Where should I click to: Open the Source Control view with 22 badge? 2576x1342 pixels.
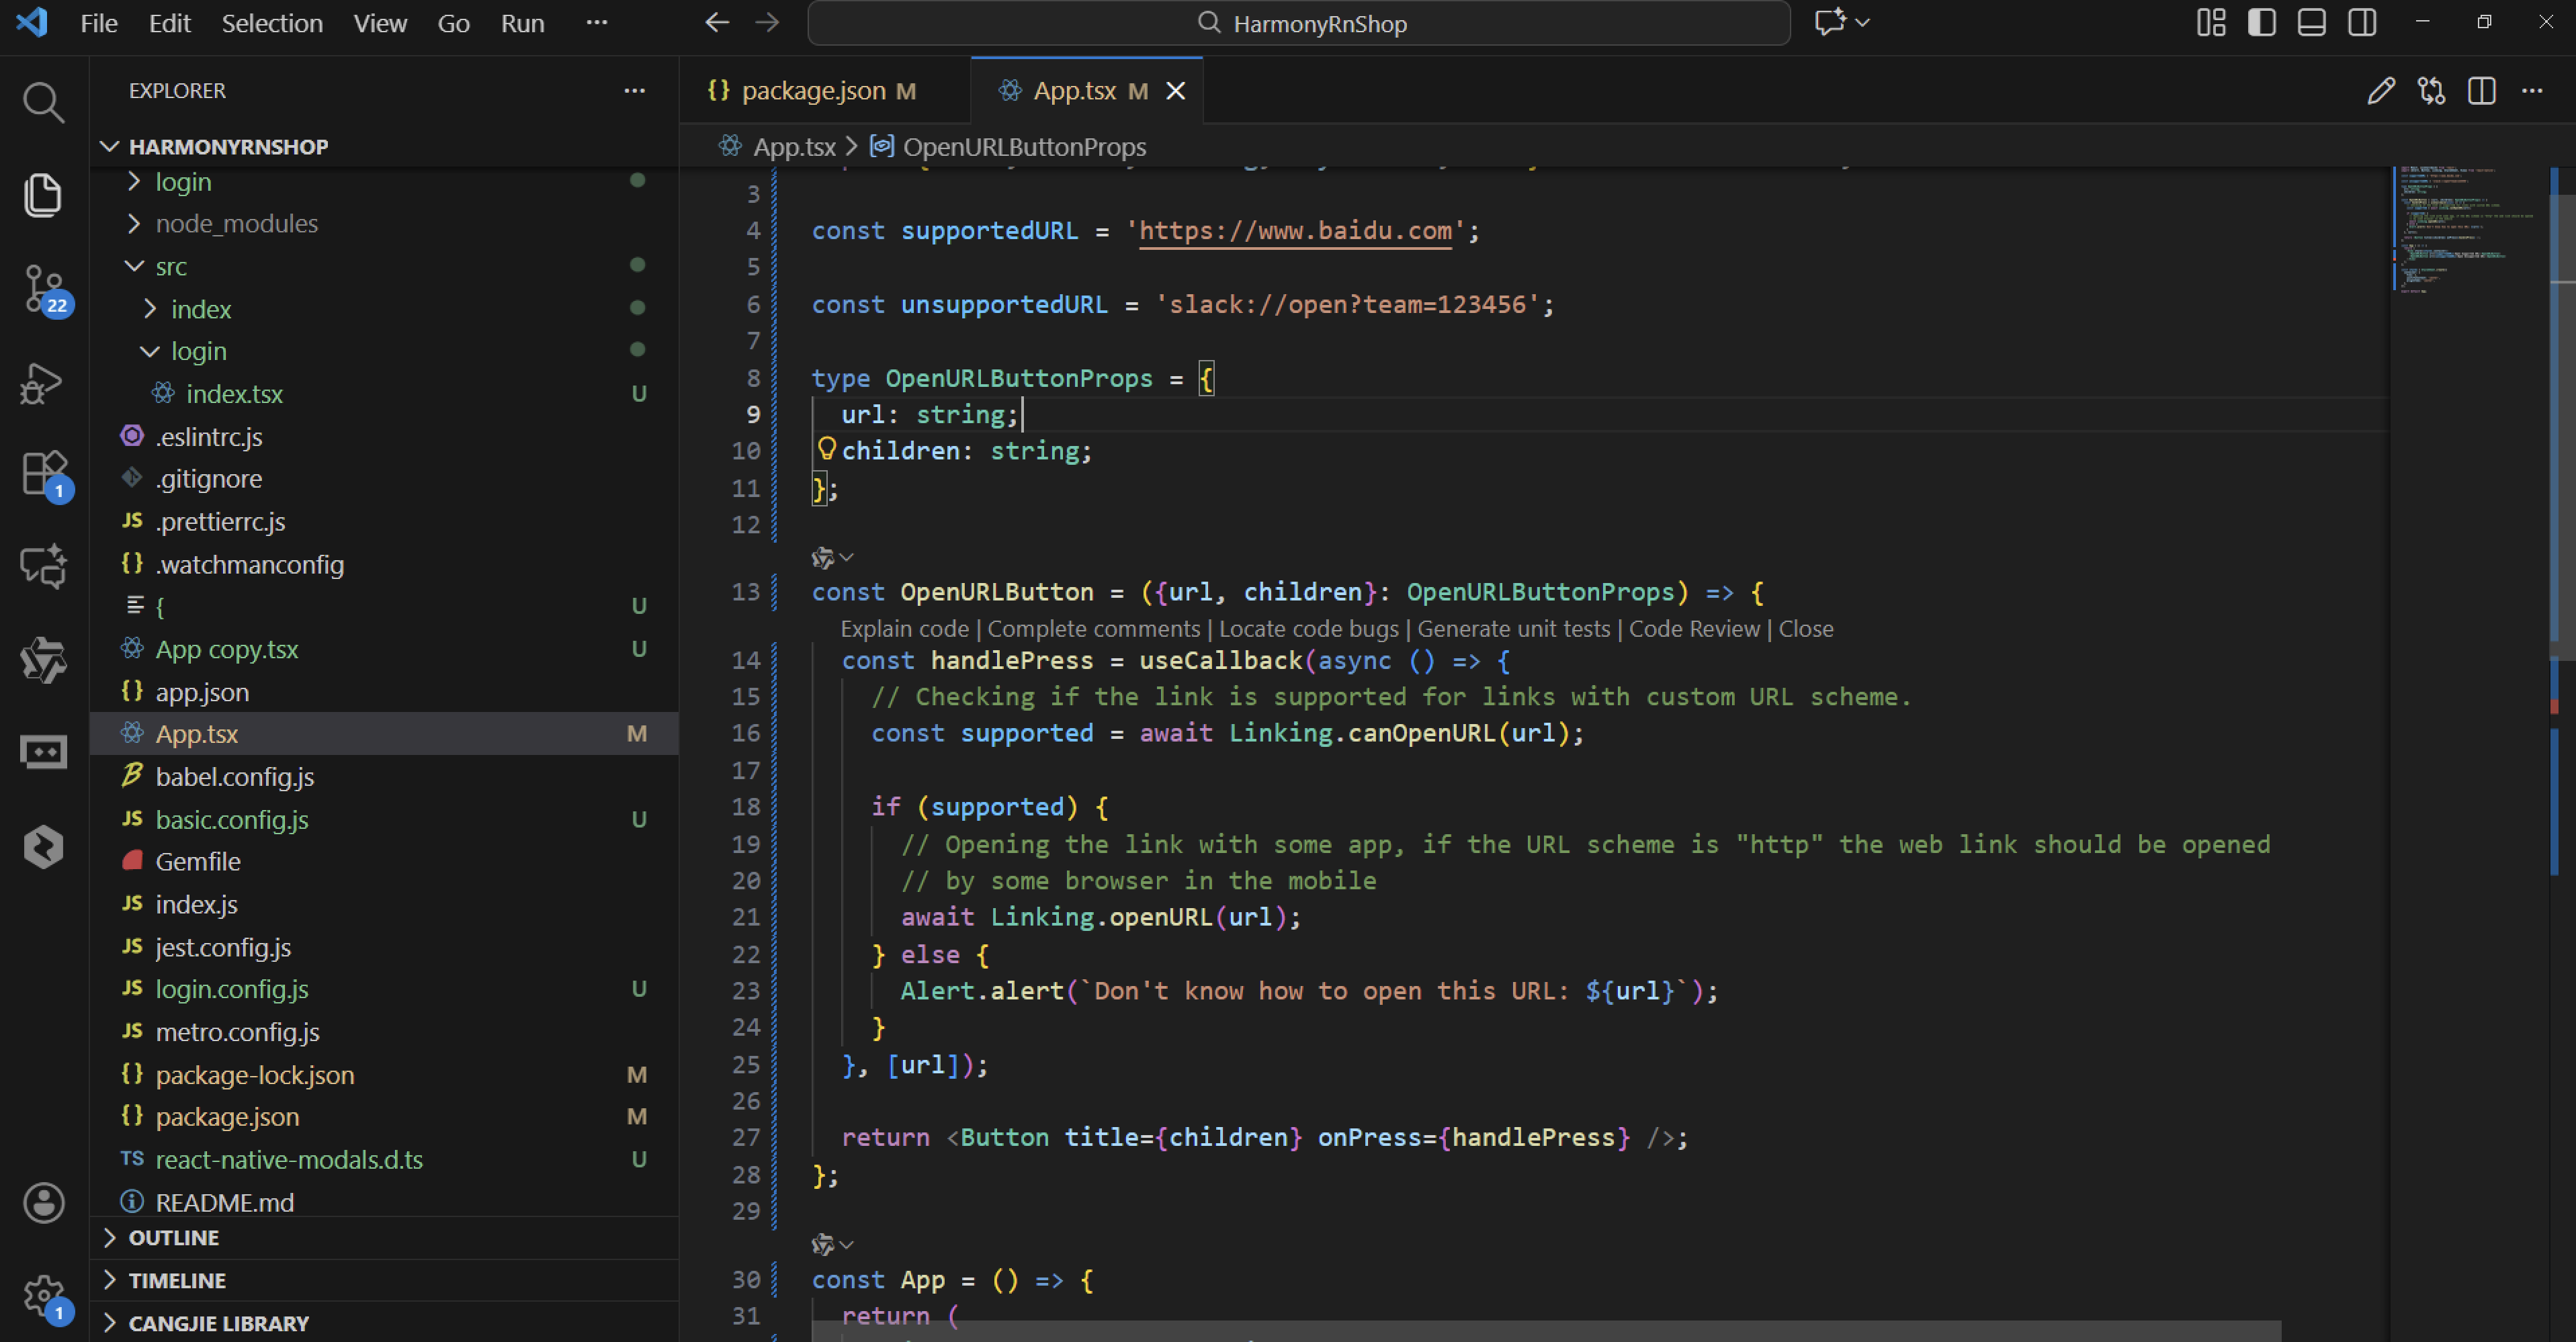[x=43, y=288]
